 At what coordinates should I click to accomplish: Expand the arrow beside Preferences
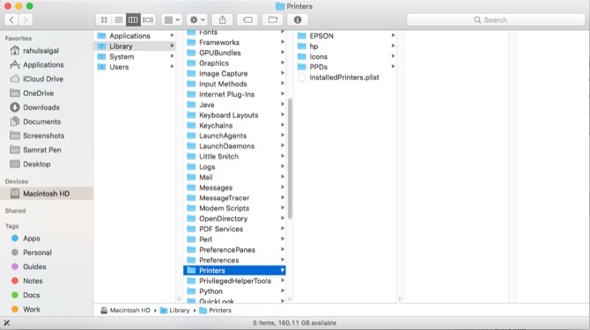(282, 260)
